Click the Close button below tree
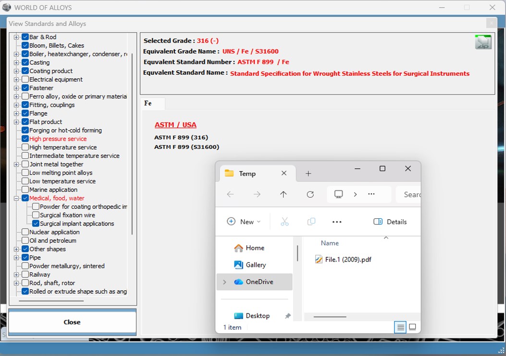 [x=72, y=322]
